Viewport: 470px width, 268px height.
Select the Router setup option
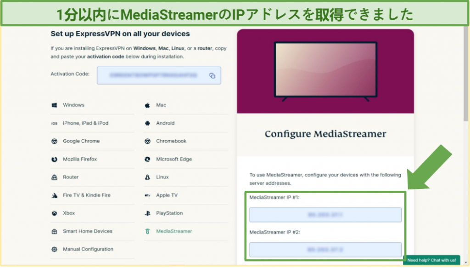(70, 177)
